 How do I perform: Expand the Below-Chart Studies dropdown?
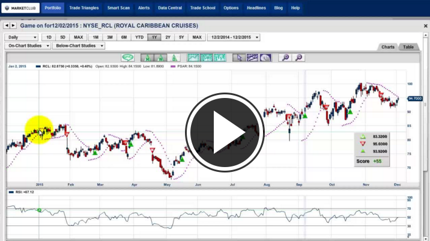79,46
